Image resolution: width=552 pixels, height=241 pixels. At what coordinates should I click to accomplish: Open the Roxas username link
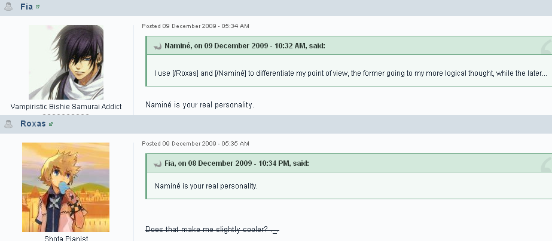(33, 123)
